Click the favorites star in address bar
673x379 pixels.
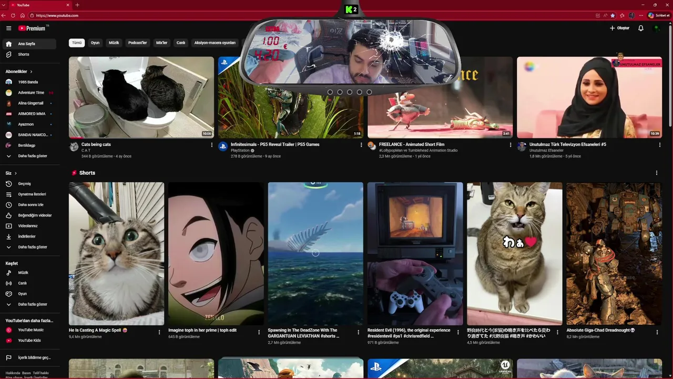[613, 15]
